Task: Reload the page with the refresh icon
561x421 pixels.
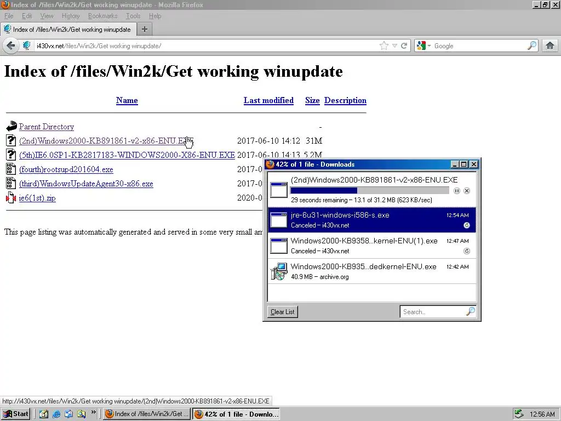Action: pos(404,45)
